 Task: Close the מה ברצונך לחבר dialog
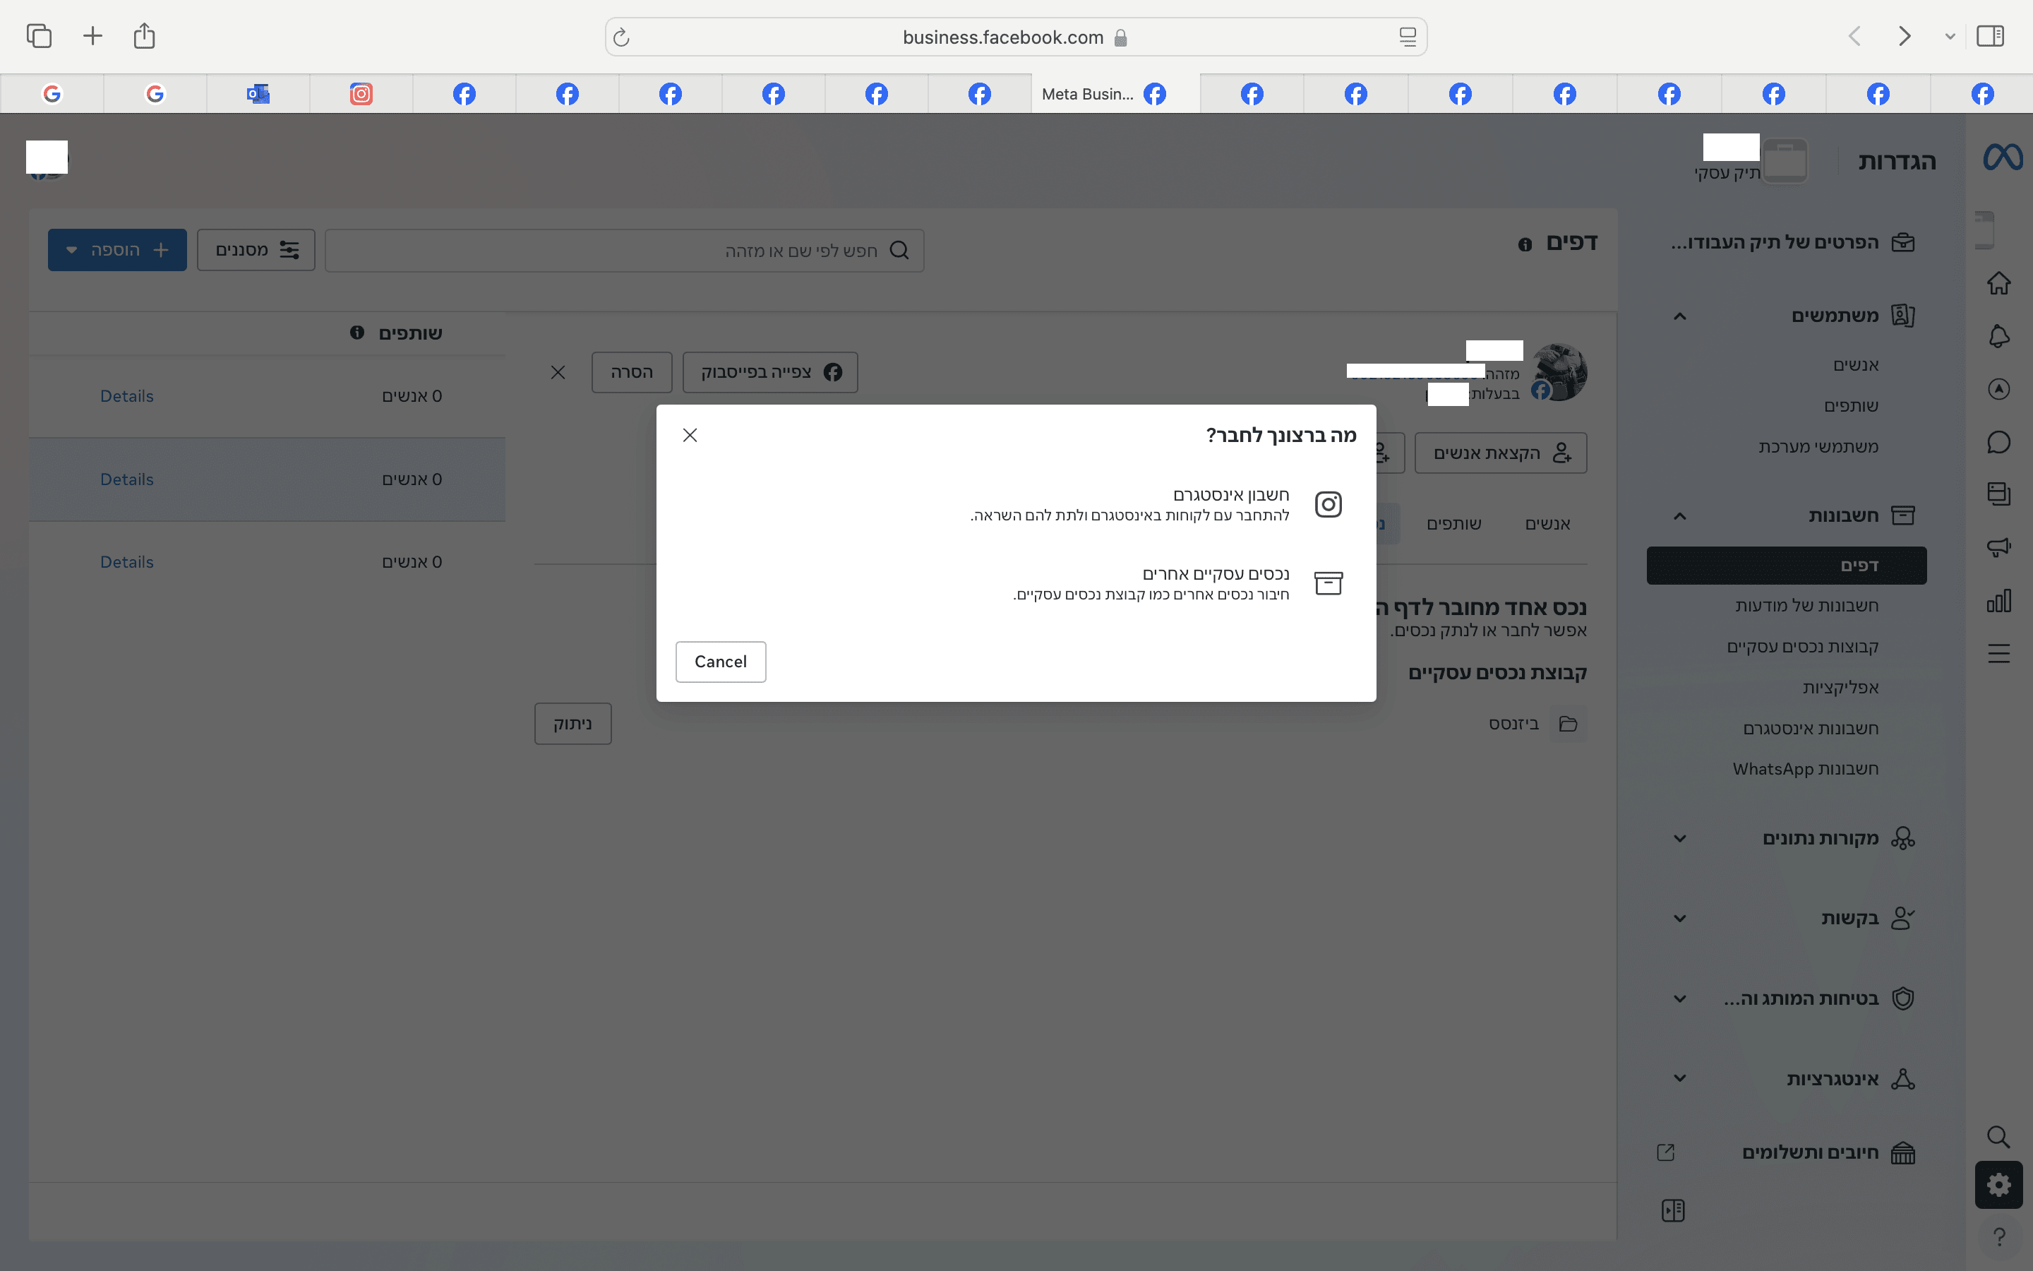(x=690, y=434)
